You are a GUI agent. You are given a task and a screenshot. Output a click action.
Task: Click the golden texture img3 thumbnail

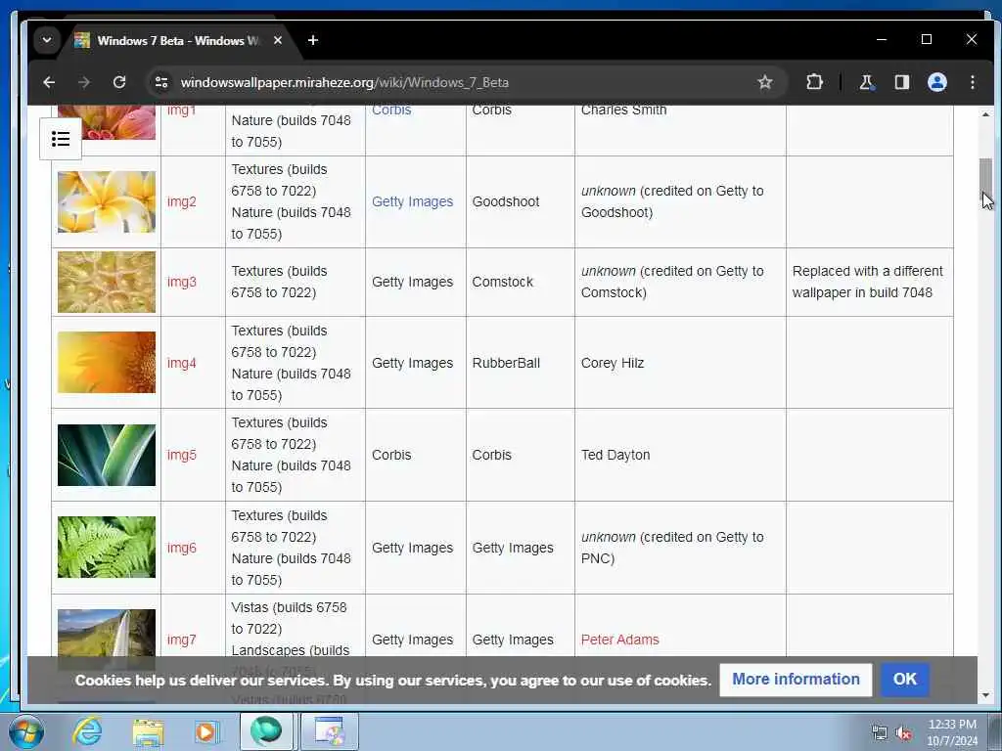[x=106, y=283]
